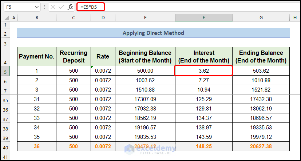
Task: Select interest cell 7.27
Action: 204,80
